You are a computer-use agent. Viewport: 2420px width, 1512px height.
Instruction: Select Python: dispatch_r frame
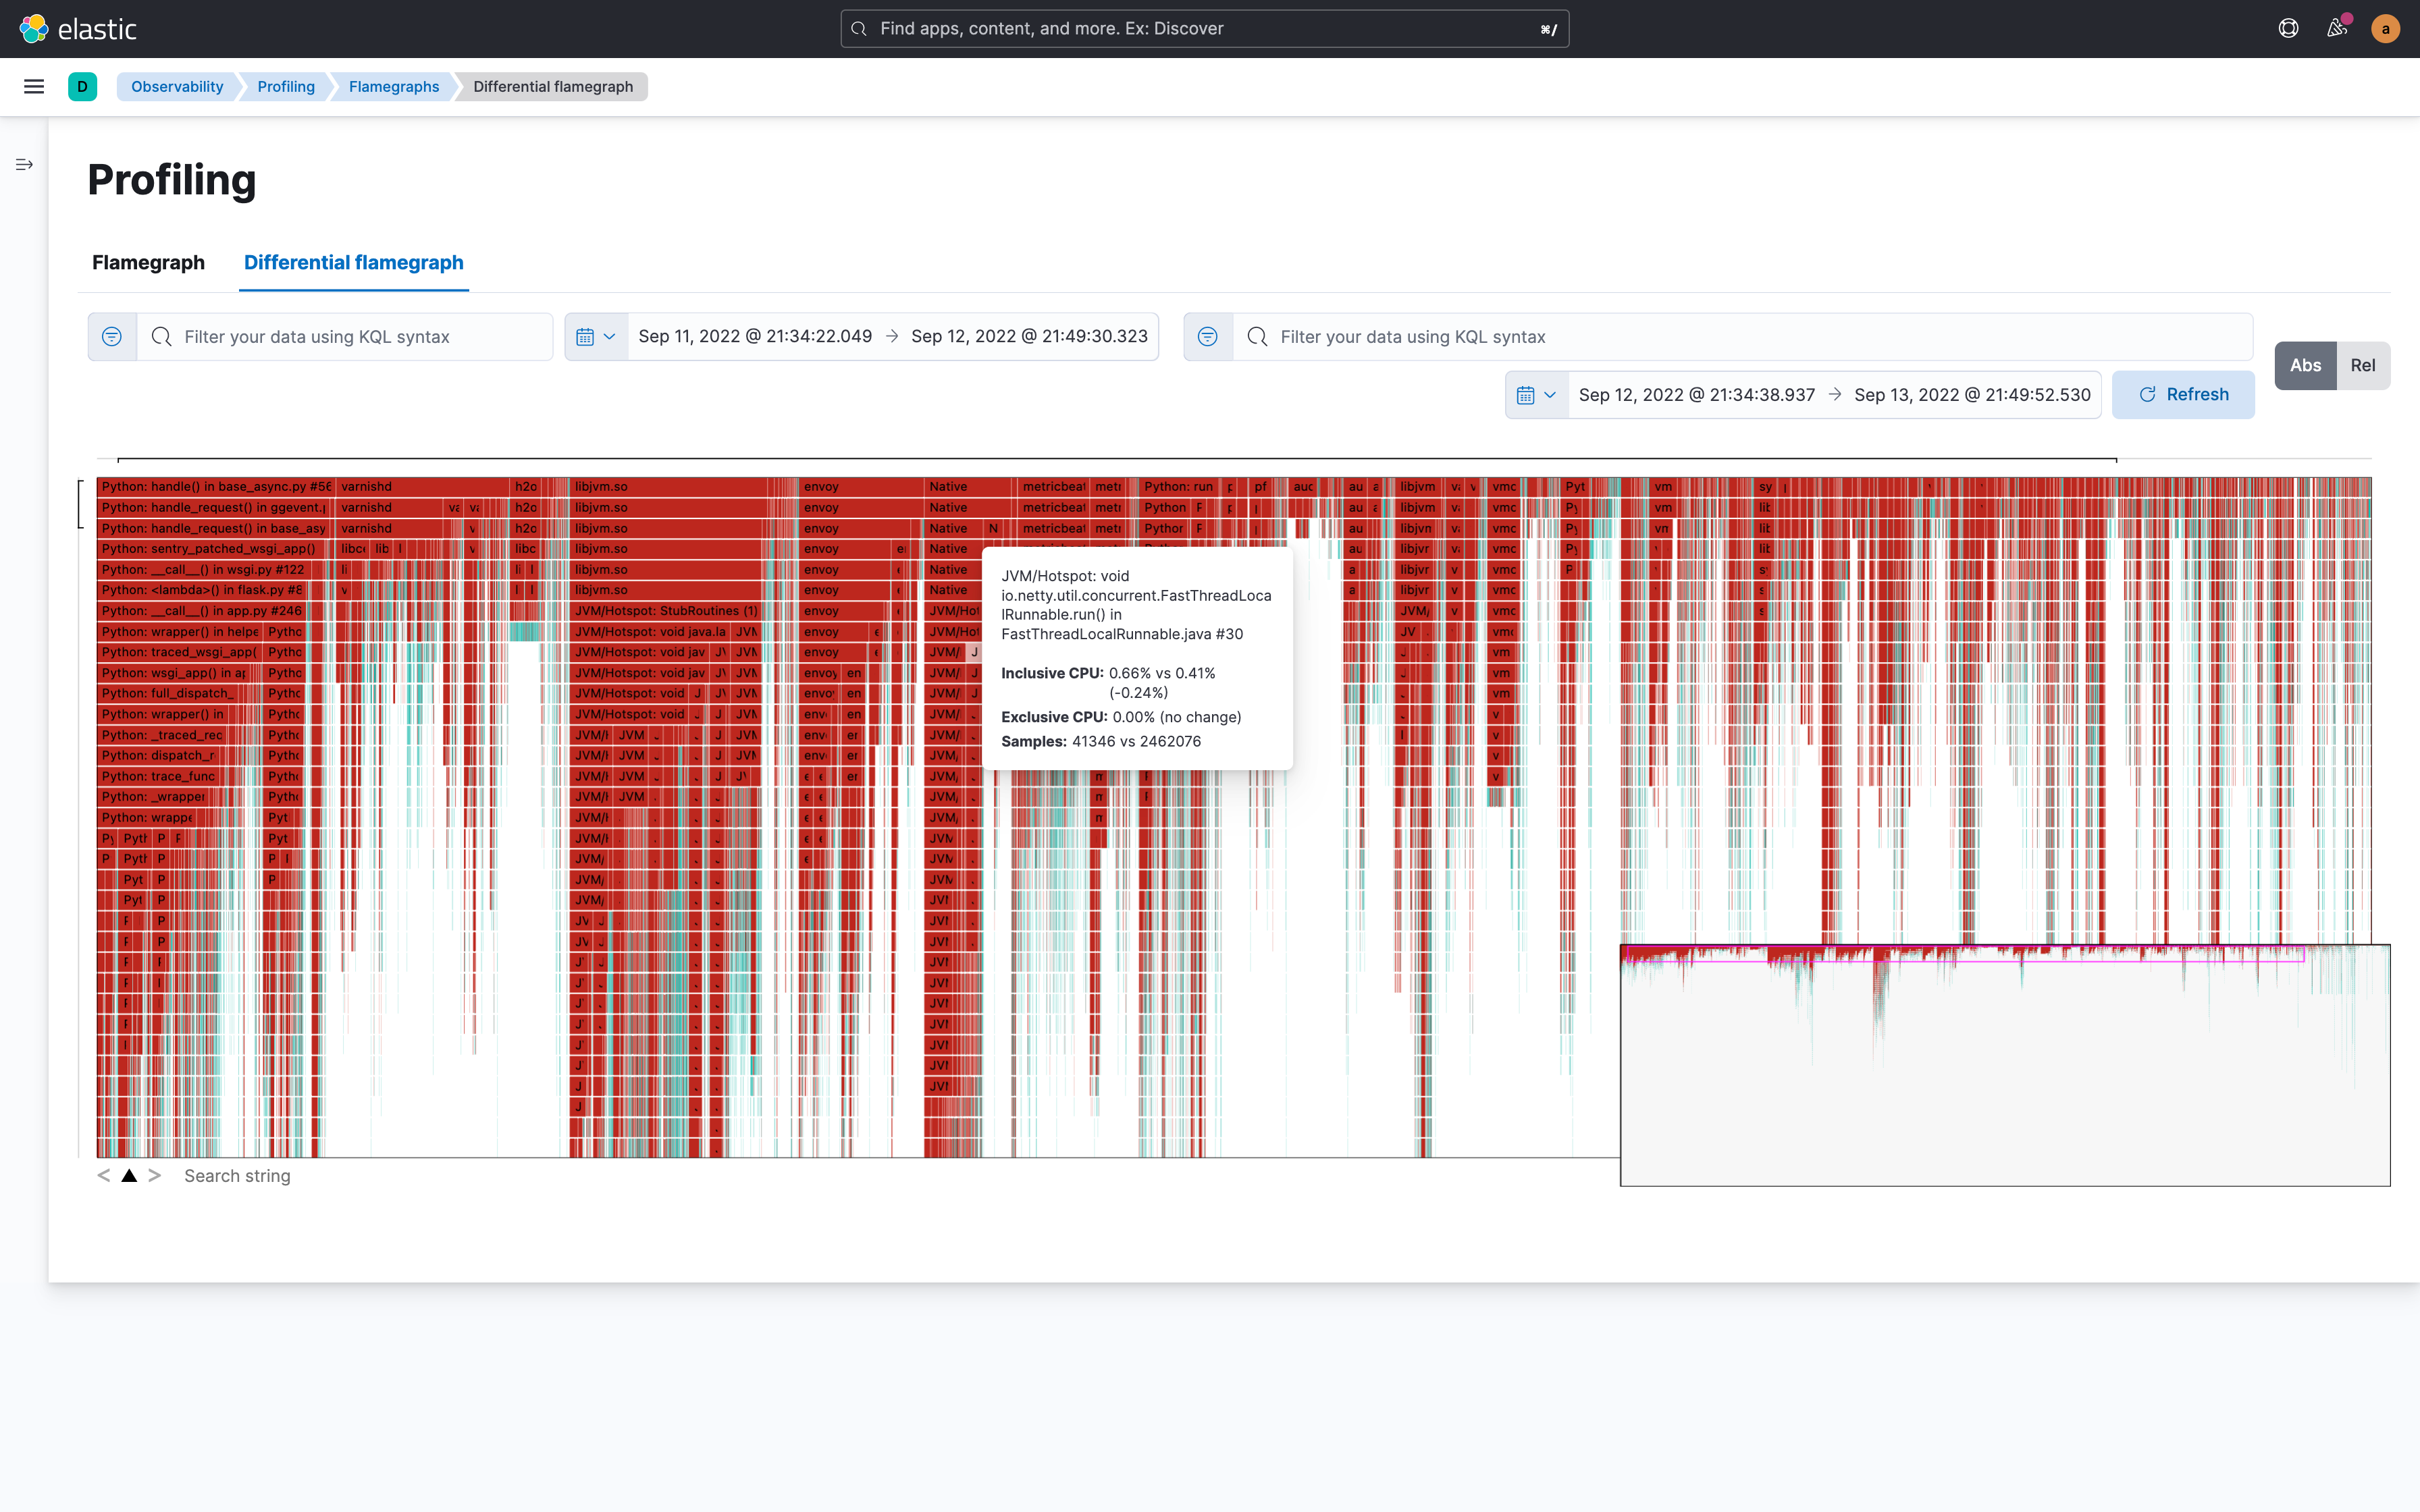[x=158, y=756]
